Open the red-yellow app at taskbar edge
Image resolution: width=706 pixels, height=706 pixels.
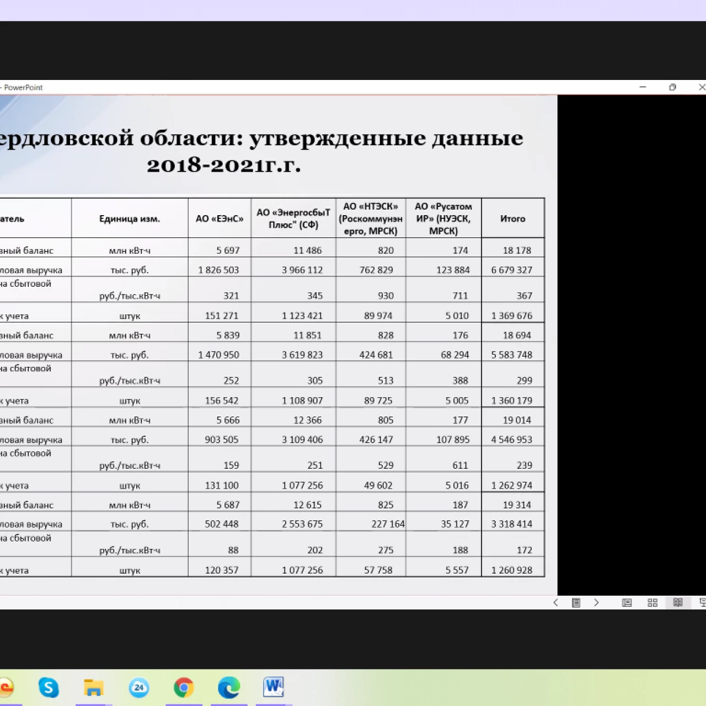click(6, 687)
